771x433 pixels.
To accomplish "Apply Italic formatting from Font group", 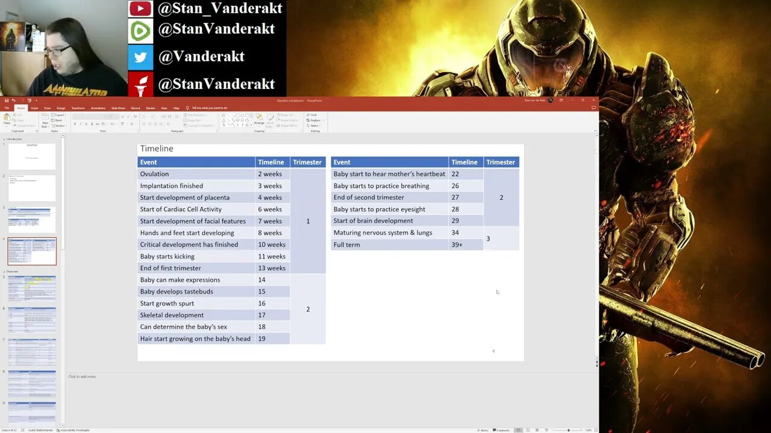I will 81,124.
